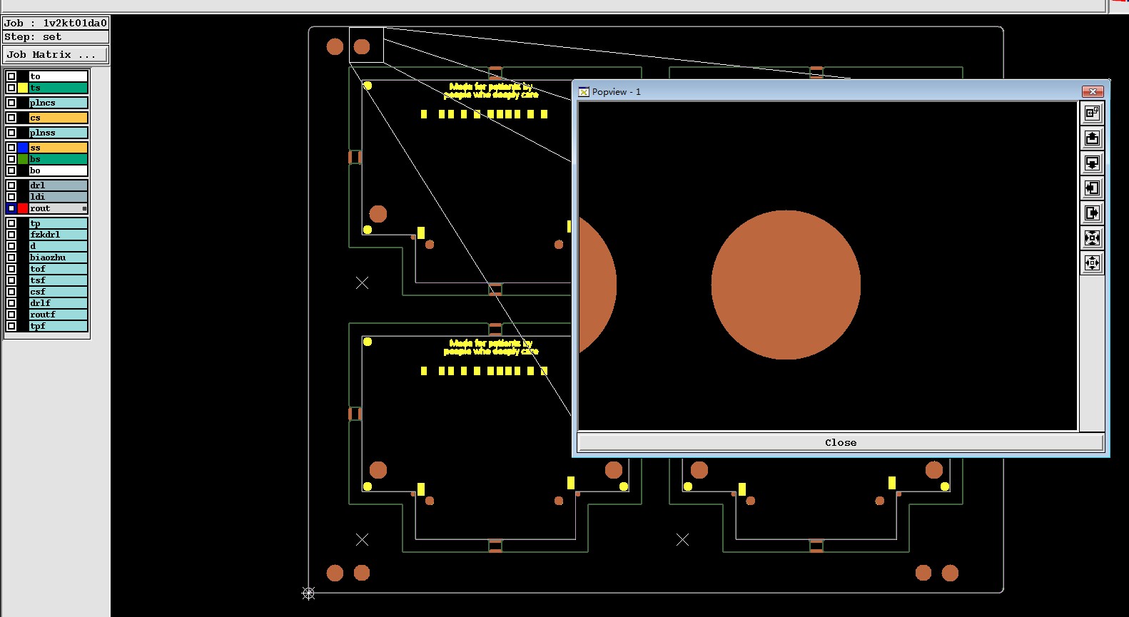The height and width of the screenshot is (617, 1129).
Task: Toggle the 'ts' layer checkbox
Action: [x=11, y=88]
